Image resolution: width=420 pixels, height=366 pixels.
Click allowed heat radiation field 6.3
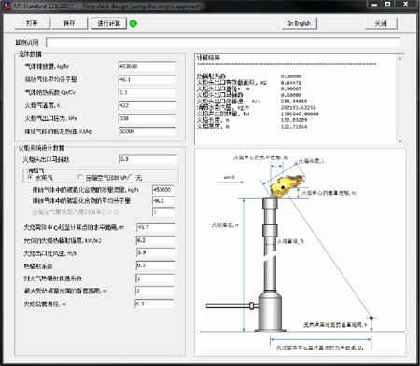click(x=156, y=240)
